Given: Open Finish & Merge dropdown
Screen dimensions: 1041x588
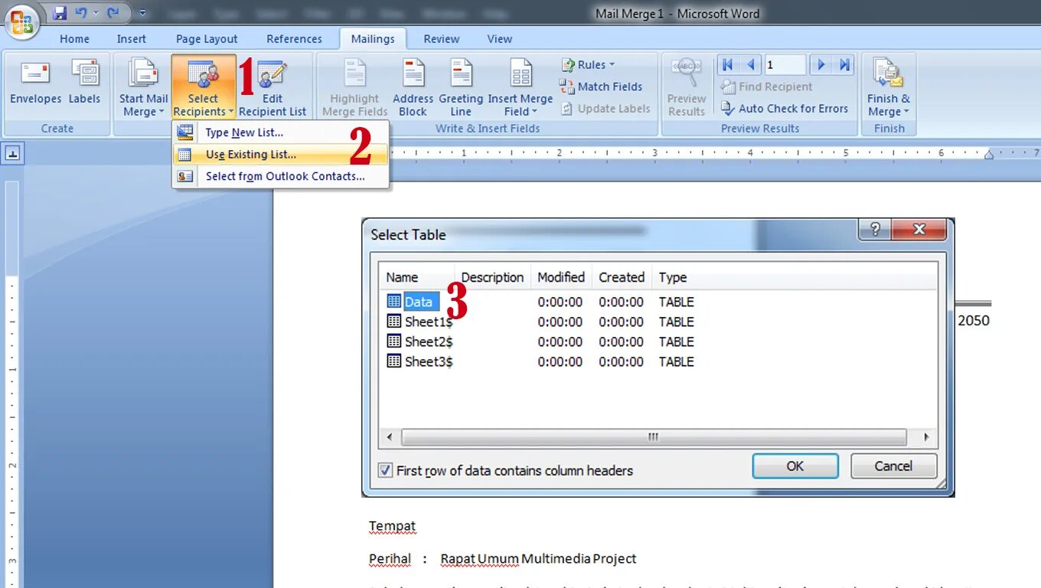Looking at the screenshot, I should pos(889,87).
